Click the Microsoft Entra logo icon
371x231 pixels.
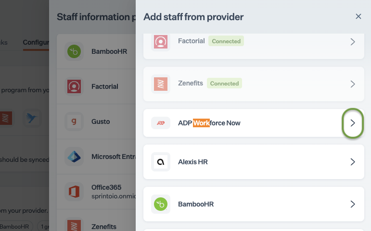[x=74, y=157]
